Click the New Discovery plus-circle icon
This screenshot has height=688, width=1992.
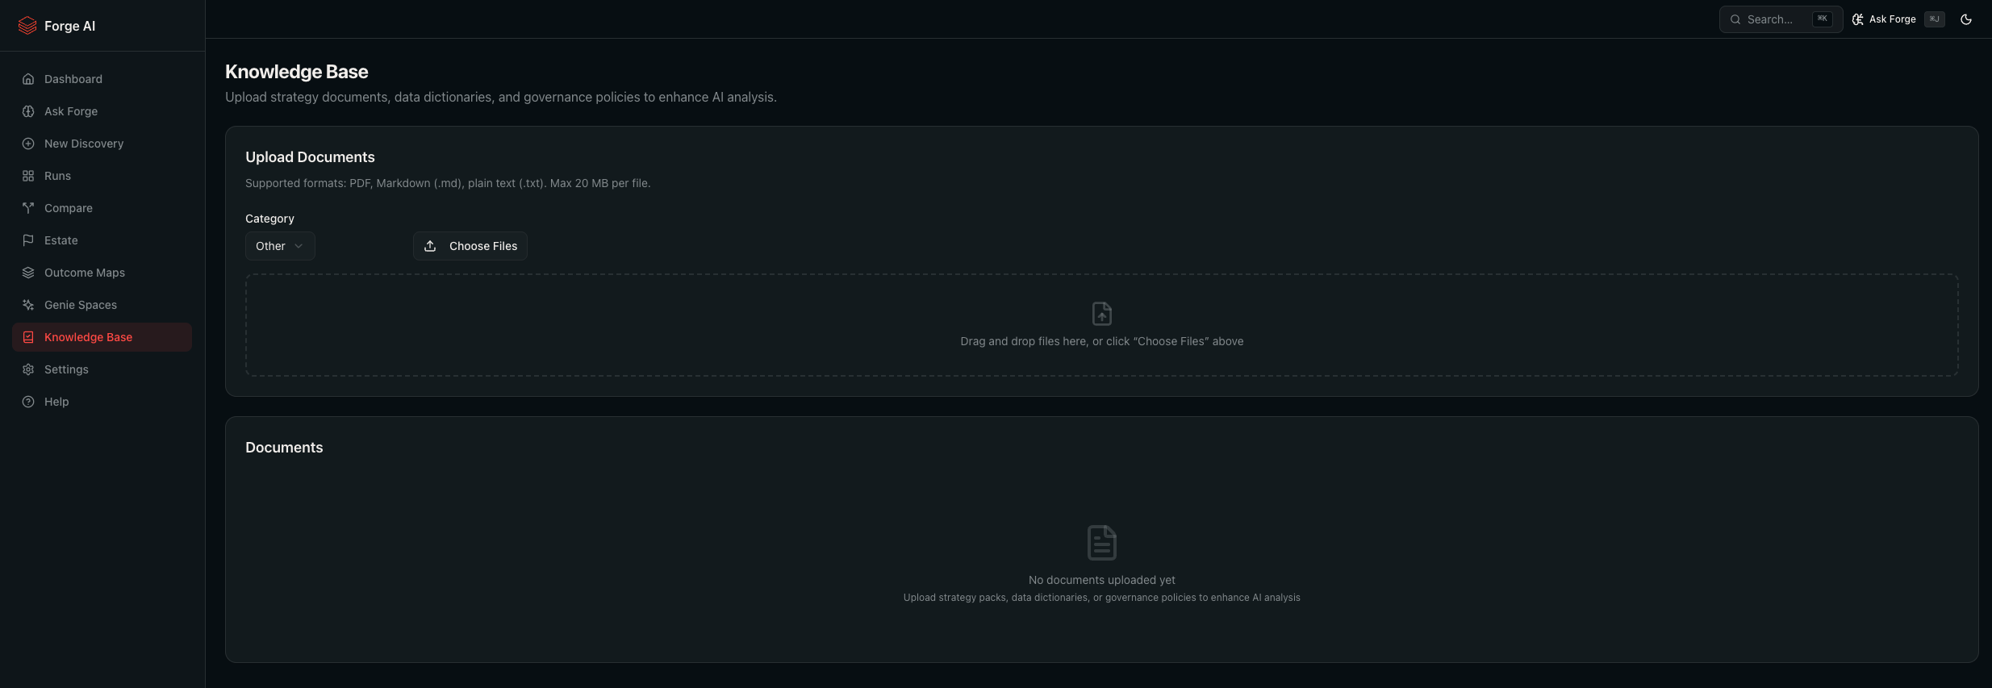click(x=28, y=144)
